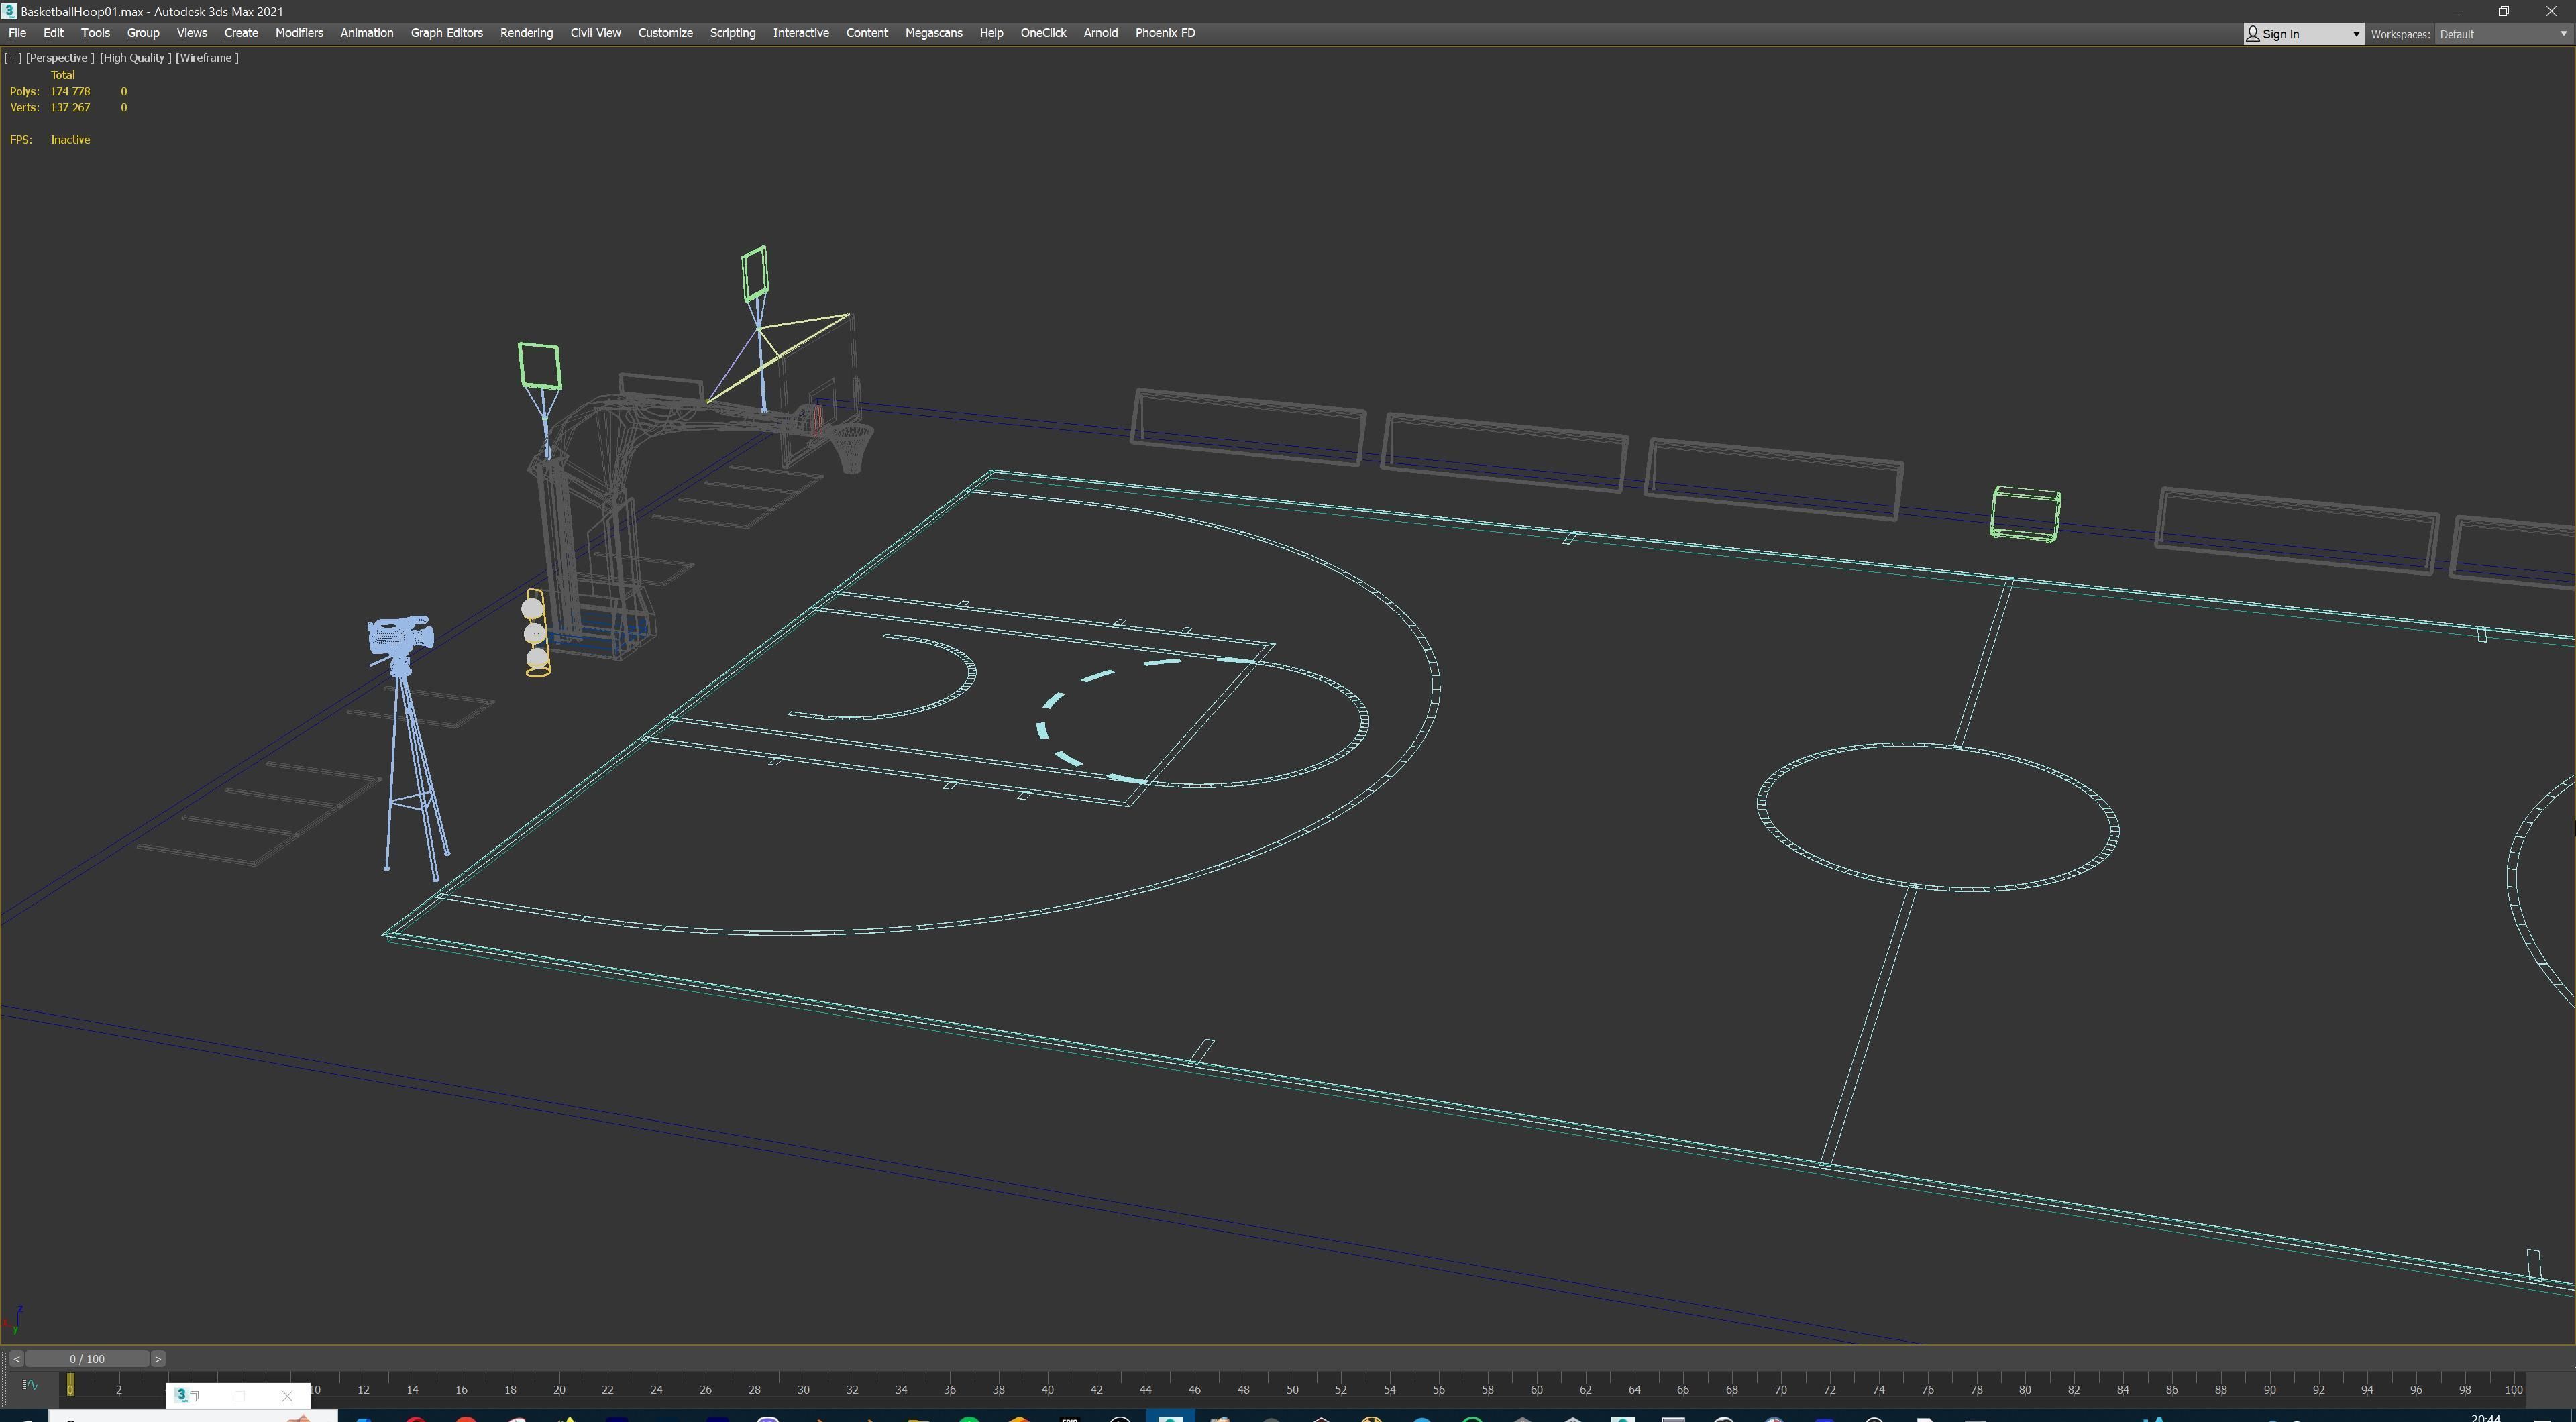The image size is (2576, 1422).
Task: Go to next frame with > arrow
Action: 157,1359
